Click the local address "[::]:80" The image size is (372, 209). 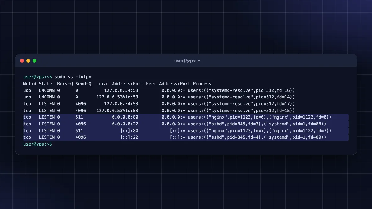[129, 131]
